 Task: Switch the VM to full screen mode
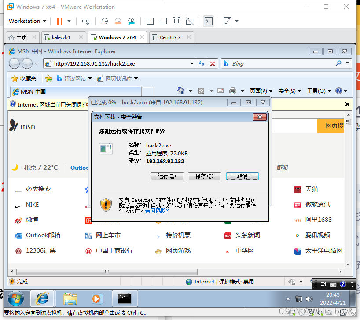coord(176,21)
